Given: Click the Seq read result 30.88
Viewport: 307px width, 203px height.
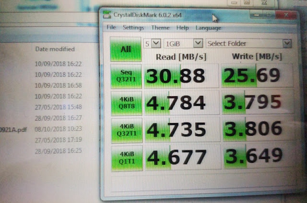Looking at the screenshot, I should tap(181, 76).
